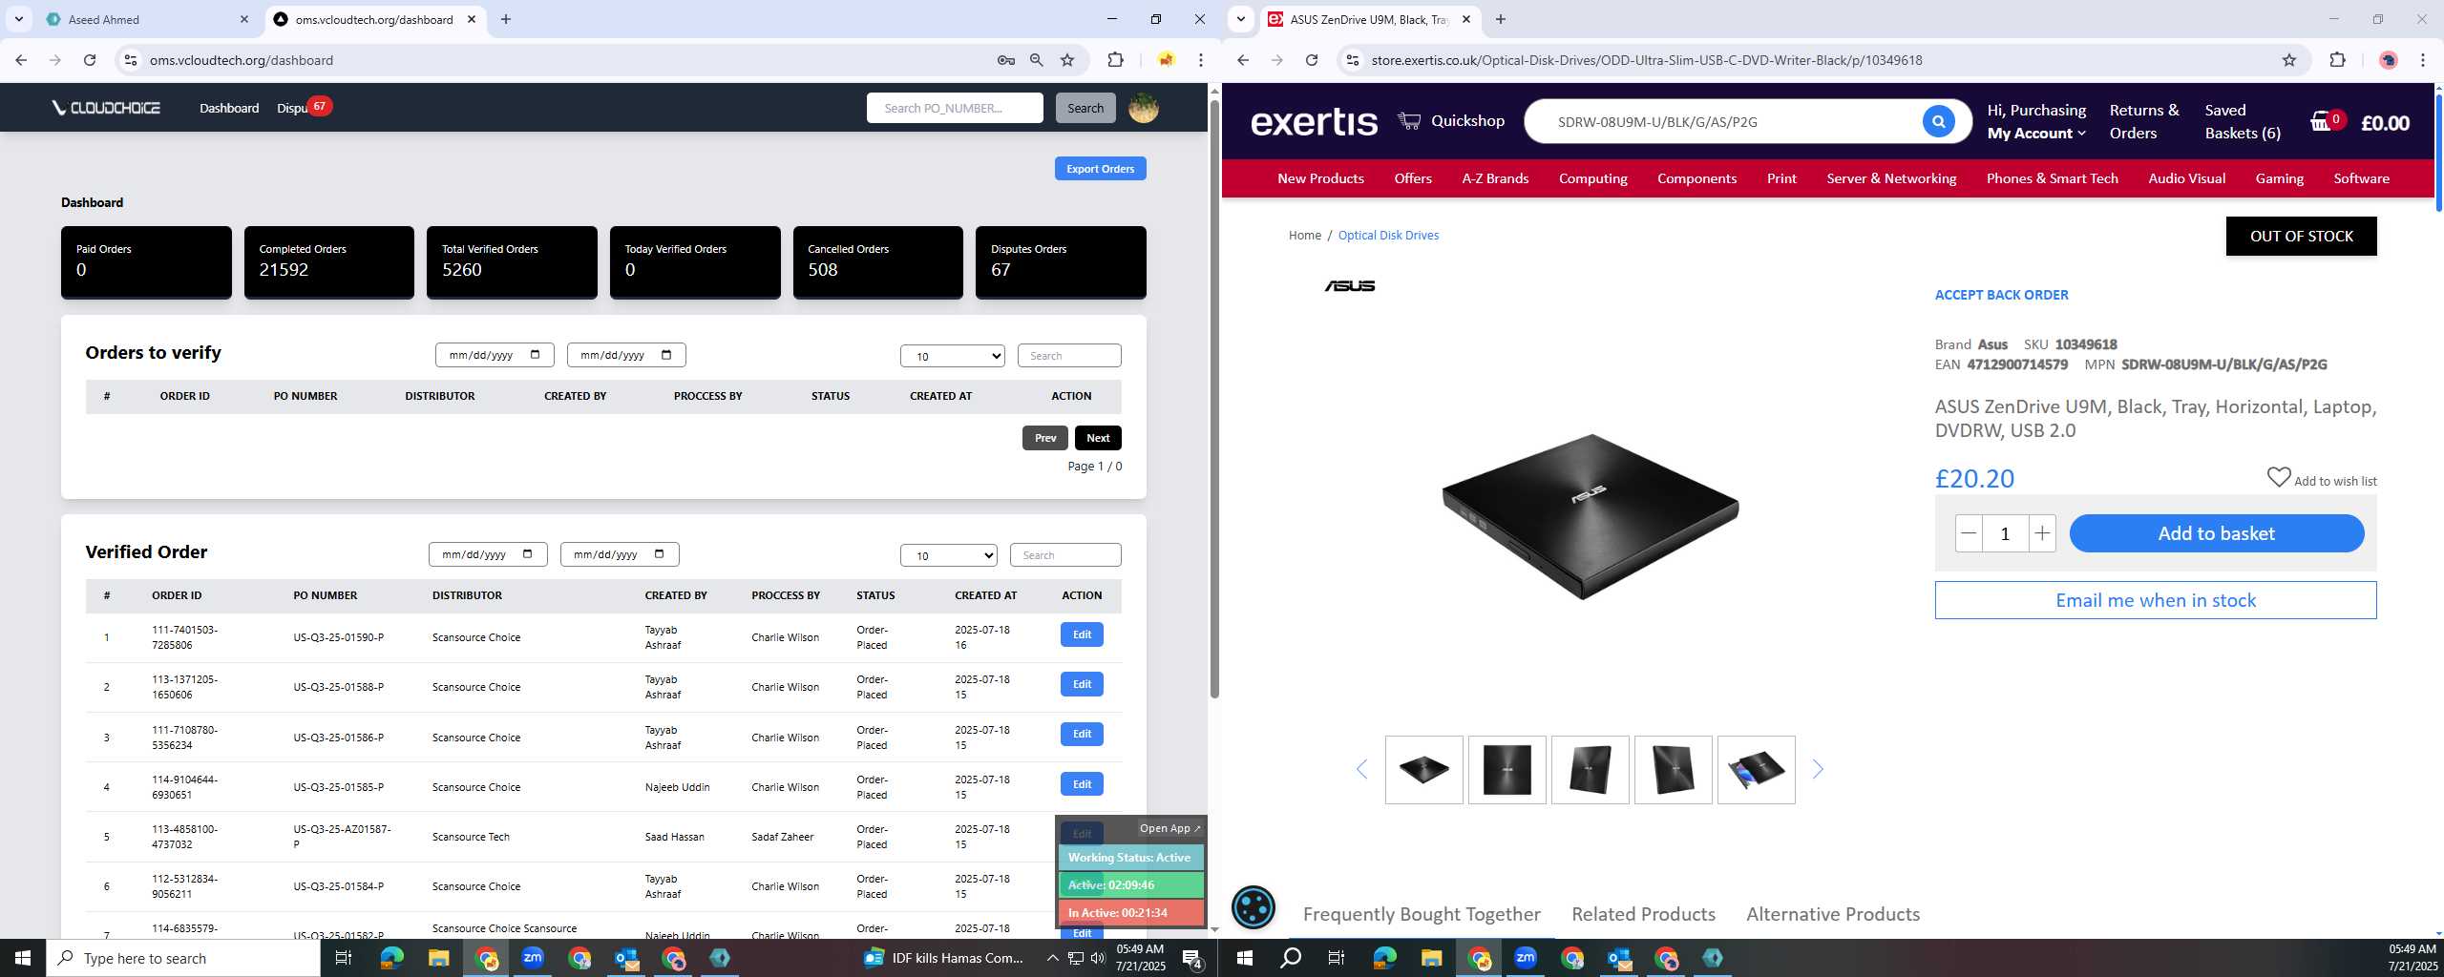Click Search PO_NUMBER input field
Viewport: 2444px width, 977px height.
[x=955, y=108]
